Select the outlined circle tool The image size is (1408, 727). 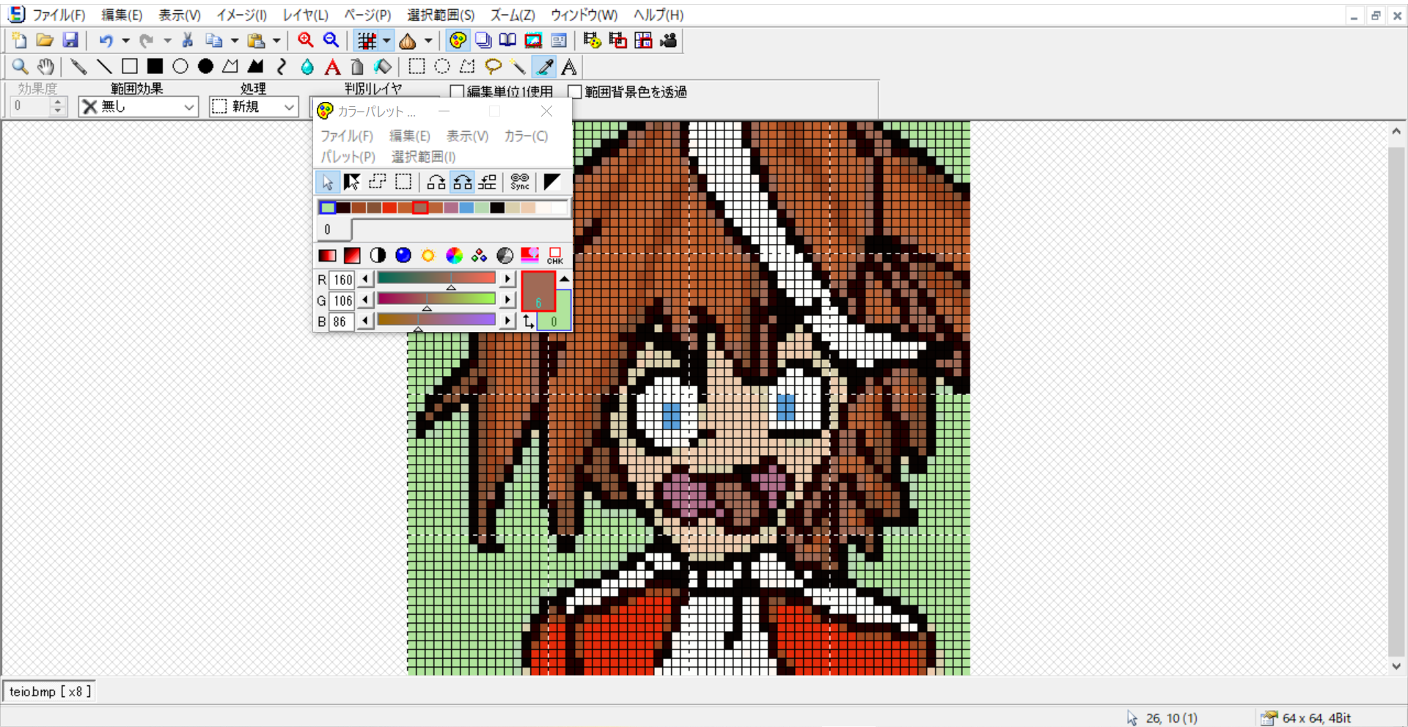(180, 67)
